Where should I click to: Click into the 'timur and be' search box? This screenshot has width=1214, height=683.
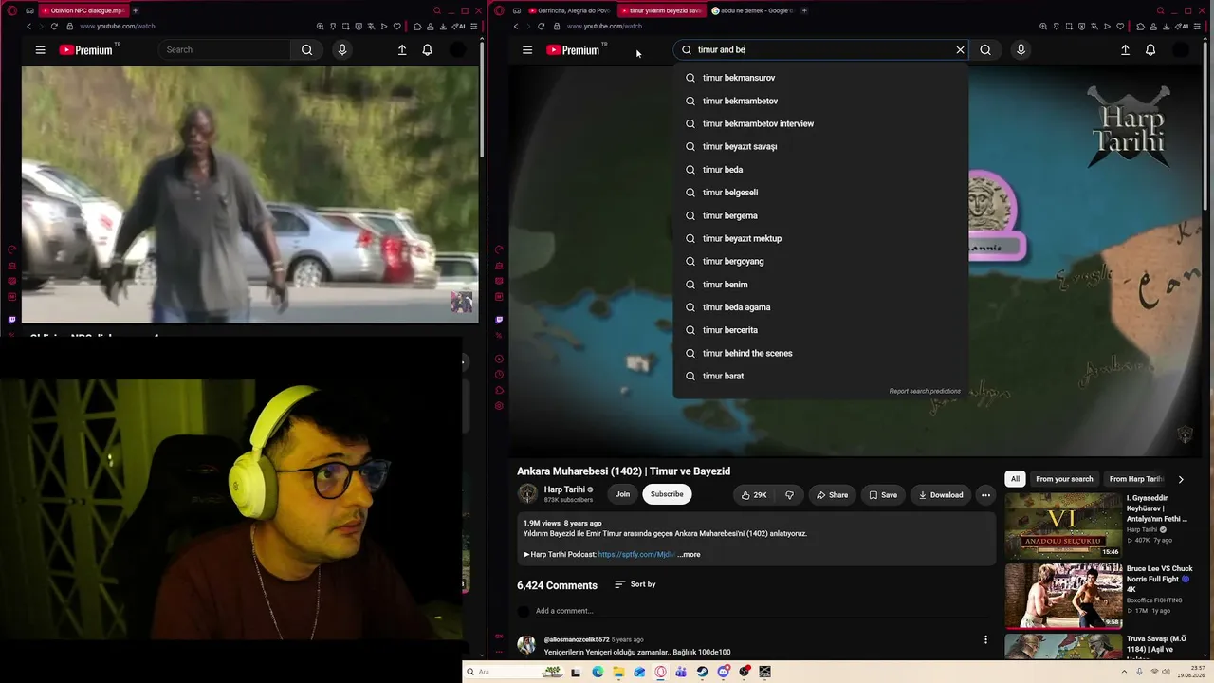coord(820,50)
